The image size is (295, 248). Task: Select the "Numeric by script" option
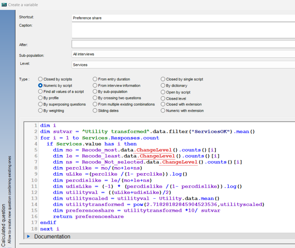pos(40,86)
